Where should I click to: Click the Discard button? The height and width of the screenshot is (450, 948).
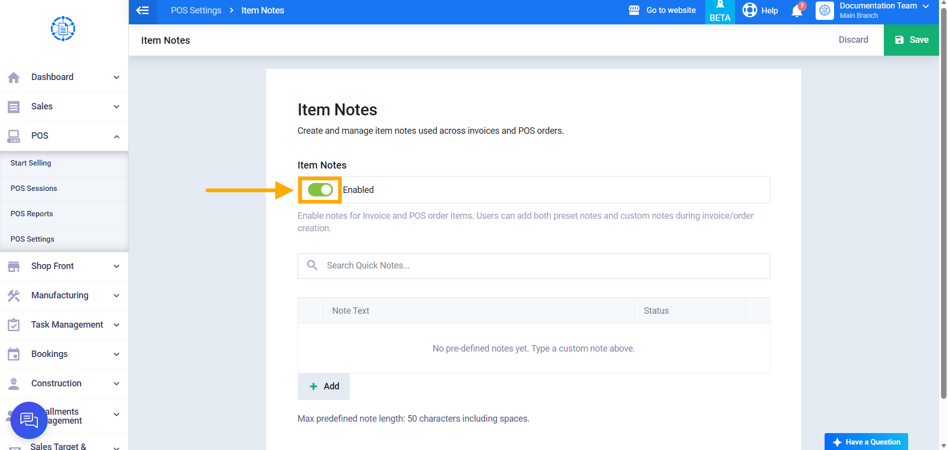853,40
